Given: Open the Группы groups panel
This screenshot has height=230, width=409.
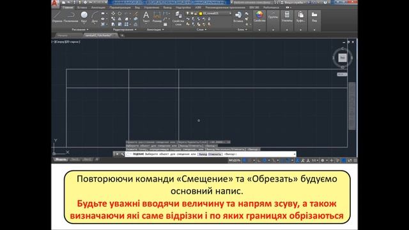Looking at the screenshot, I should click(x=273, y=20).
